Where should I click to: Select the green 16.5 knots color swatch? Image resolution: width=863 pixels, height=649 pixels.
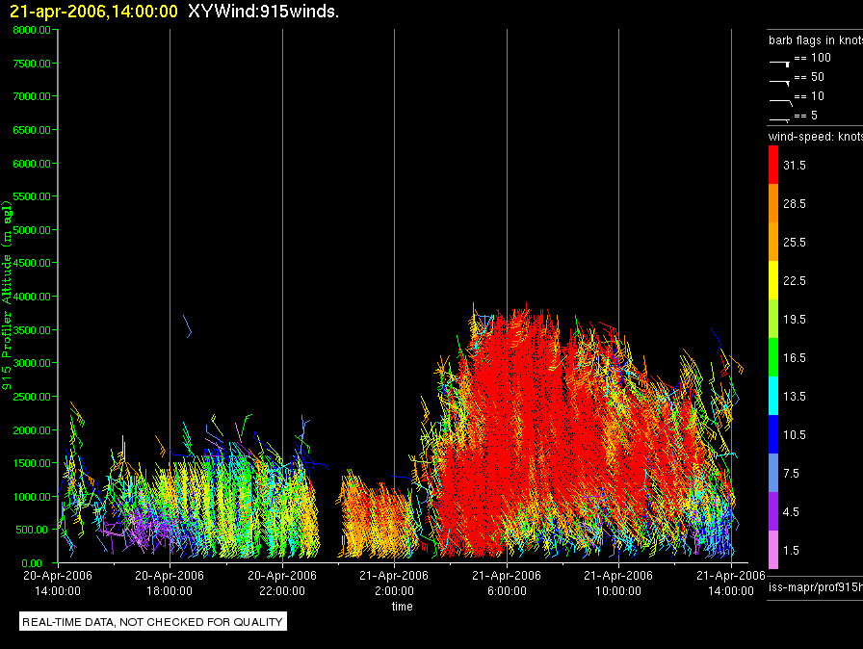(773, 357)
